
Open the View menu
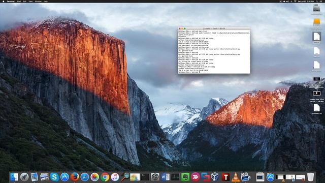point(30,1)
